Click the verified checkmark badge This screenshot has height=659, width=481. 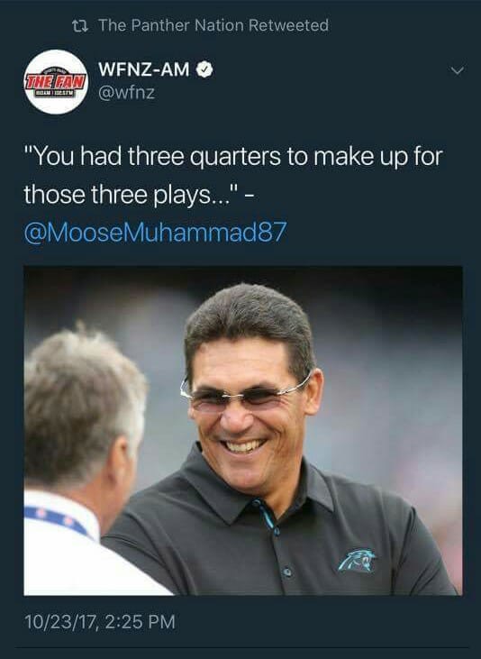[205, 69]
